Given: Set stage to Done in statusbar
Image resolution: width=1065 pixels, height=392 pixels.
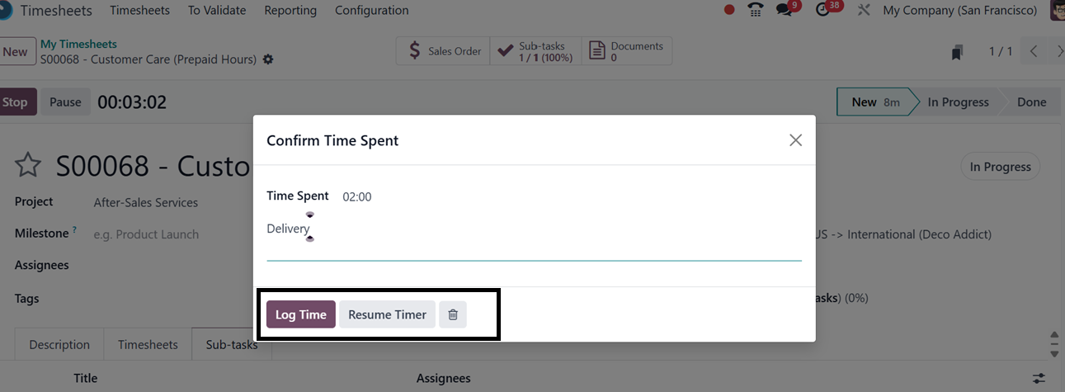Looking at the screenshot, I should pos(1031,102).
